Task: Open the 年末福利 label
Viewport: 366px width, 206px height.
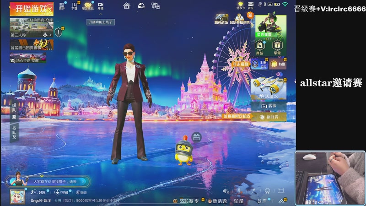Action: (x=240, y=64)
